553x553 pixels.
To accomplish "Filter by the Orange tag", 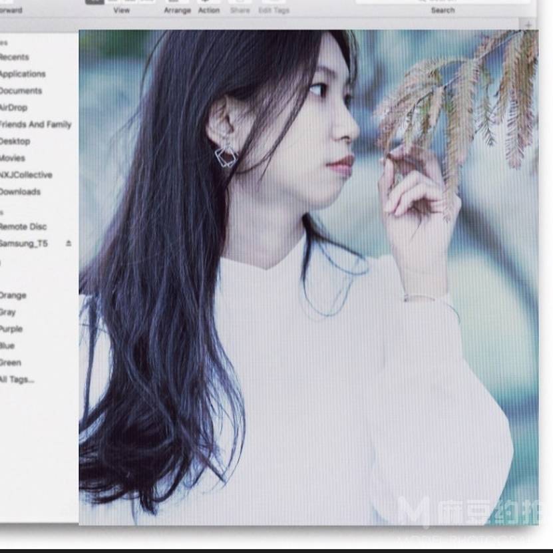I will pos(13,295).
